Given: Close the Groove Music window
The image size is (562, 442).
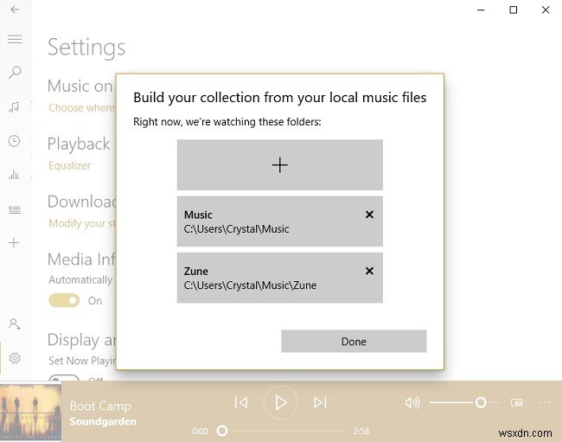Looking at the screenshot, I should [x=546, y=10].
